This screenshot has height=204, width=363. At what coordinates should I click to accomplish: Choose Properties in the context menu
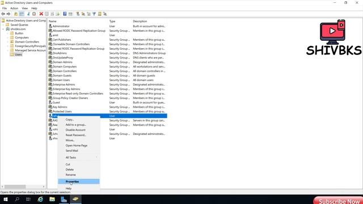tap(79, 181)
